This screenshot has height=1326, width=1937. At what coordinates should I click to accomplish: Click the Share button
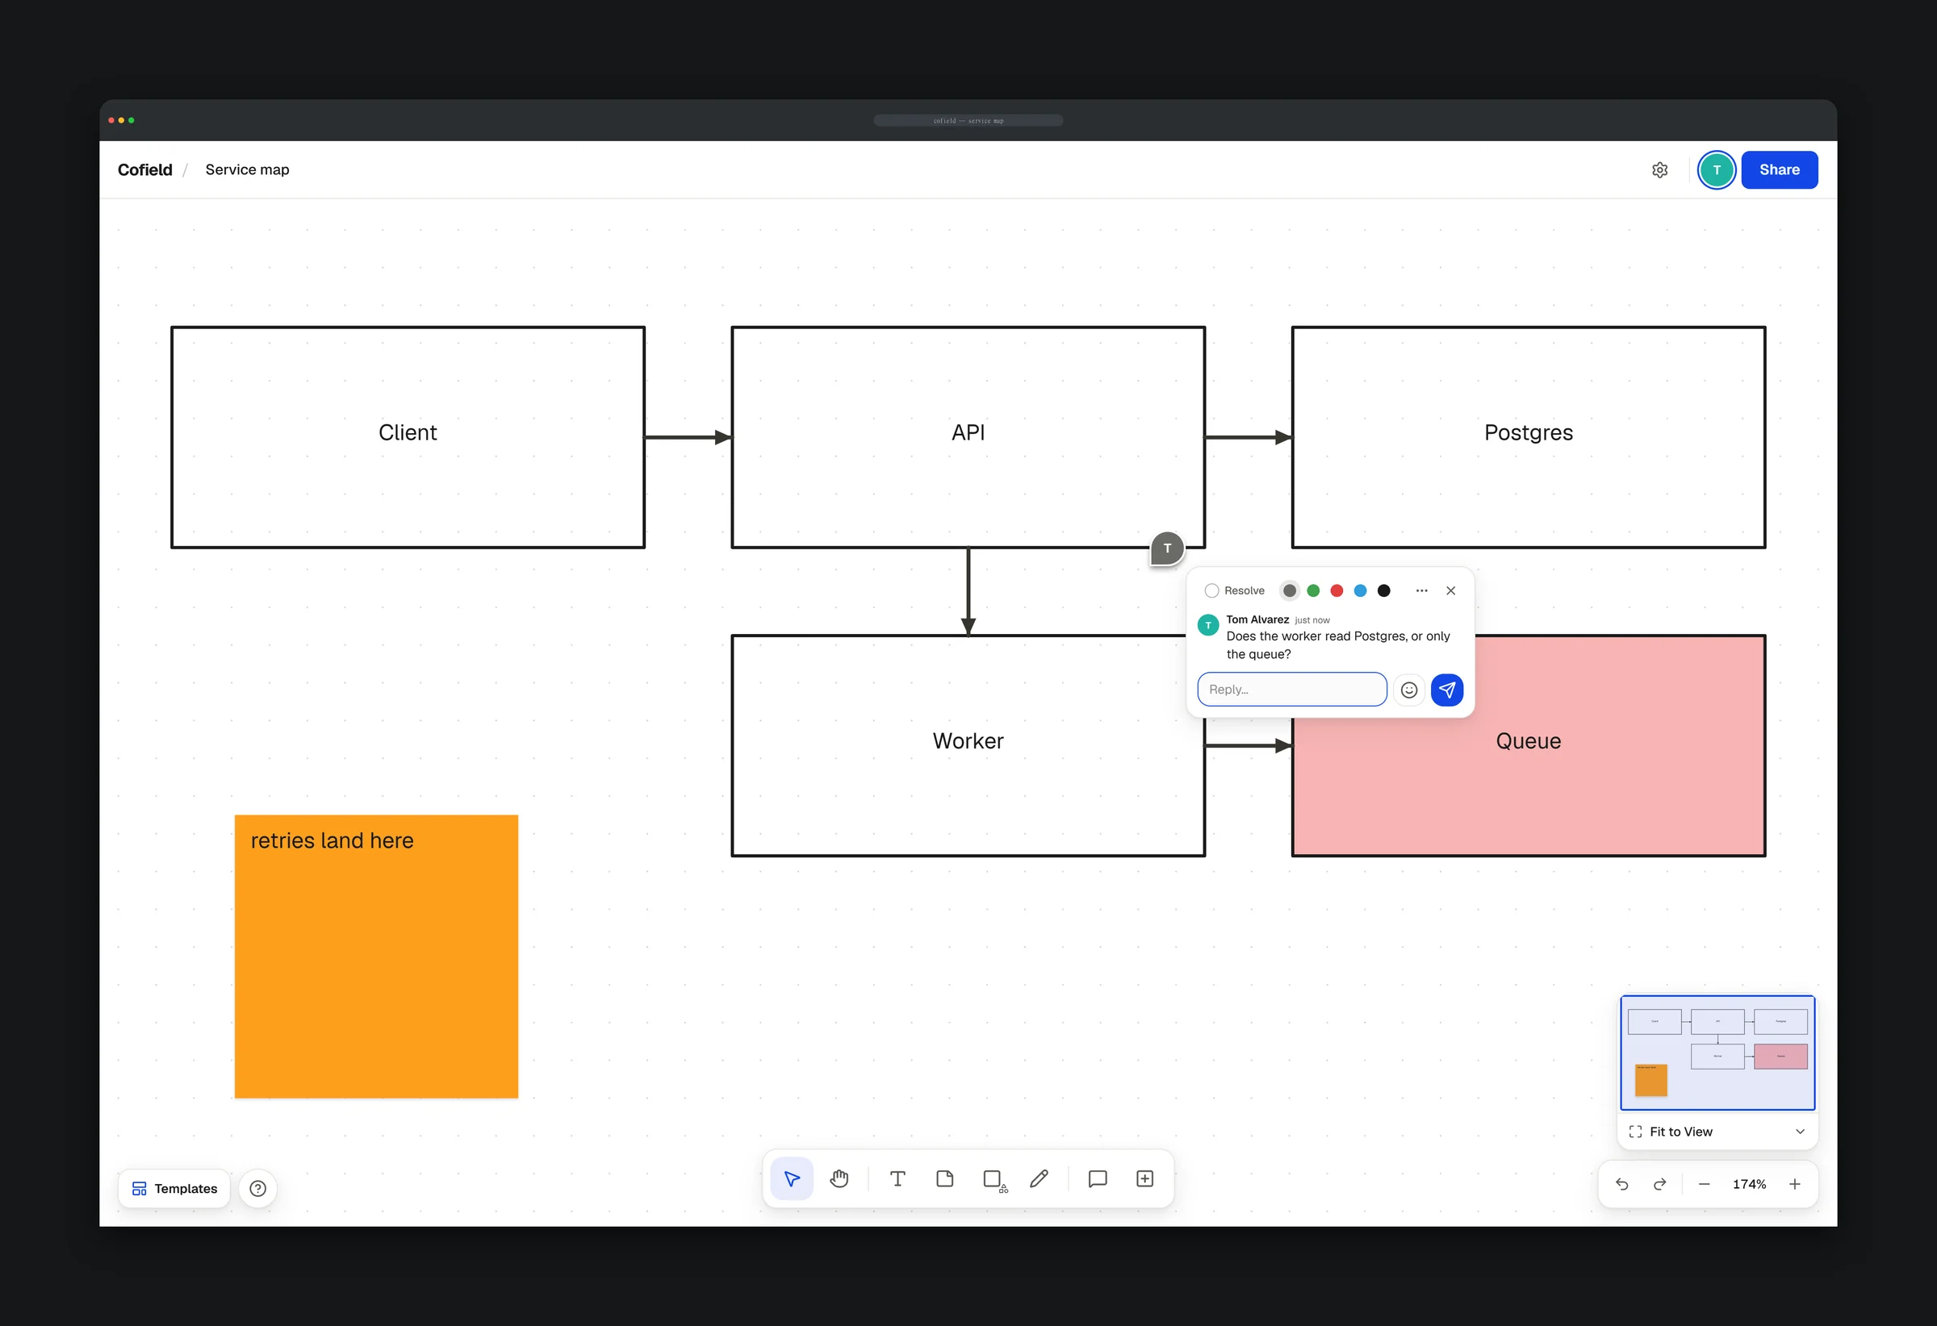pyautogui.click(x=1779, y=170)
